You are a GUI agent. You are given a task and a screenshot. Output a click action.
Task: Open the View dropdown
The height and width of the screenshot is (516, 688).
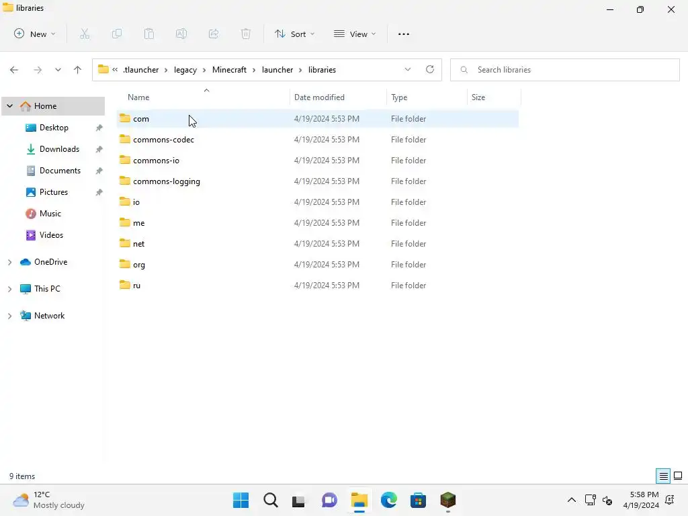(355, 34)
